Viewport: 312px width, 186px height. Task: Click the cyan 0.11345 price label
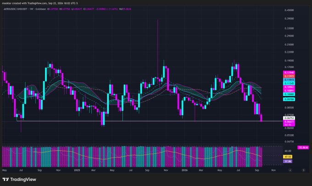(289, 83)
